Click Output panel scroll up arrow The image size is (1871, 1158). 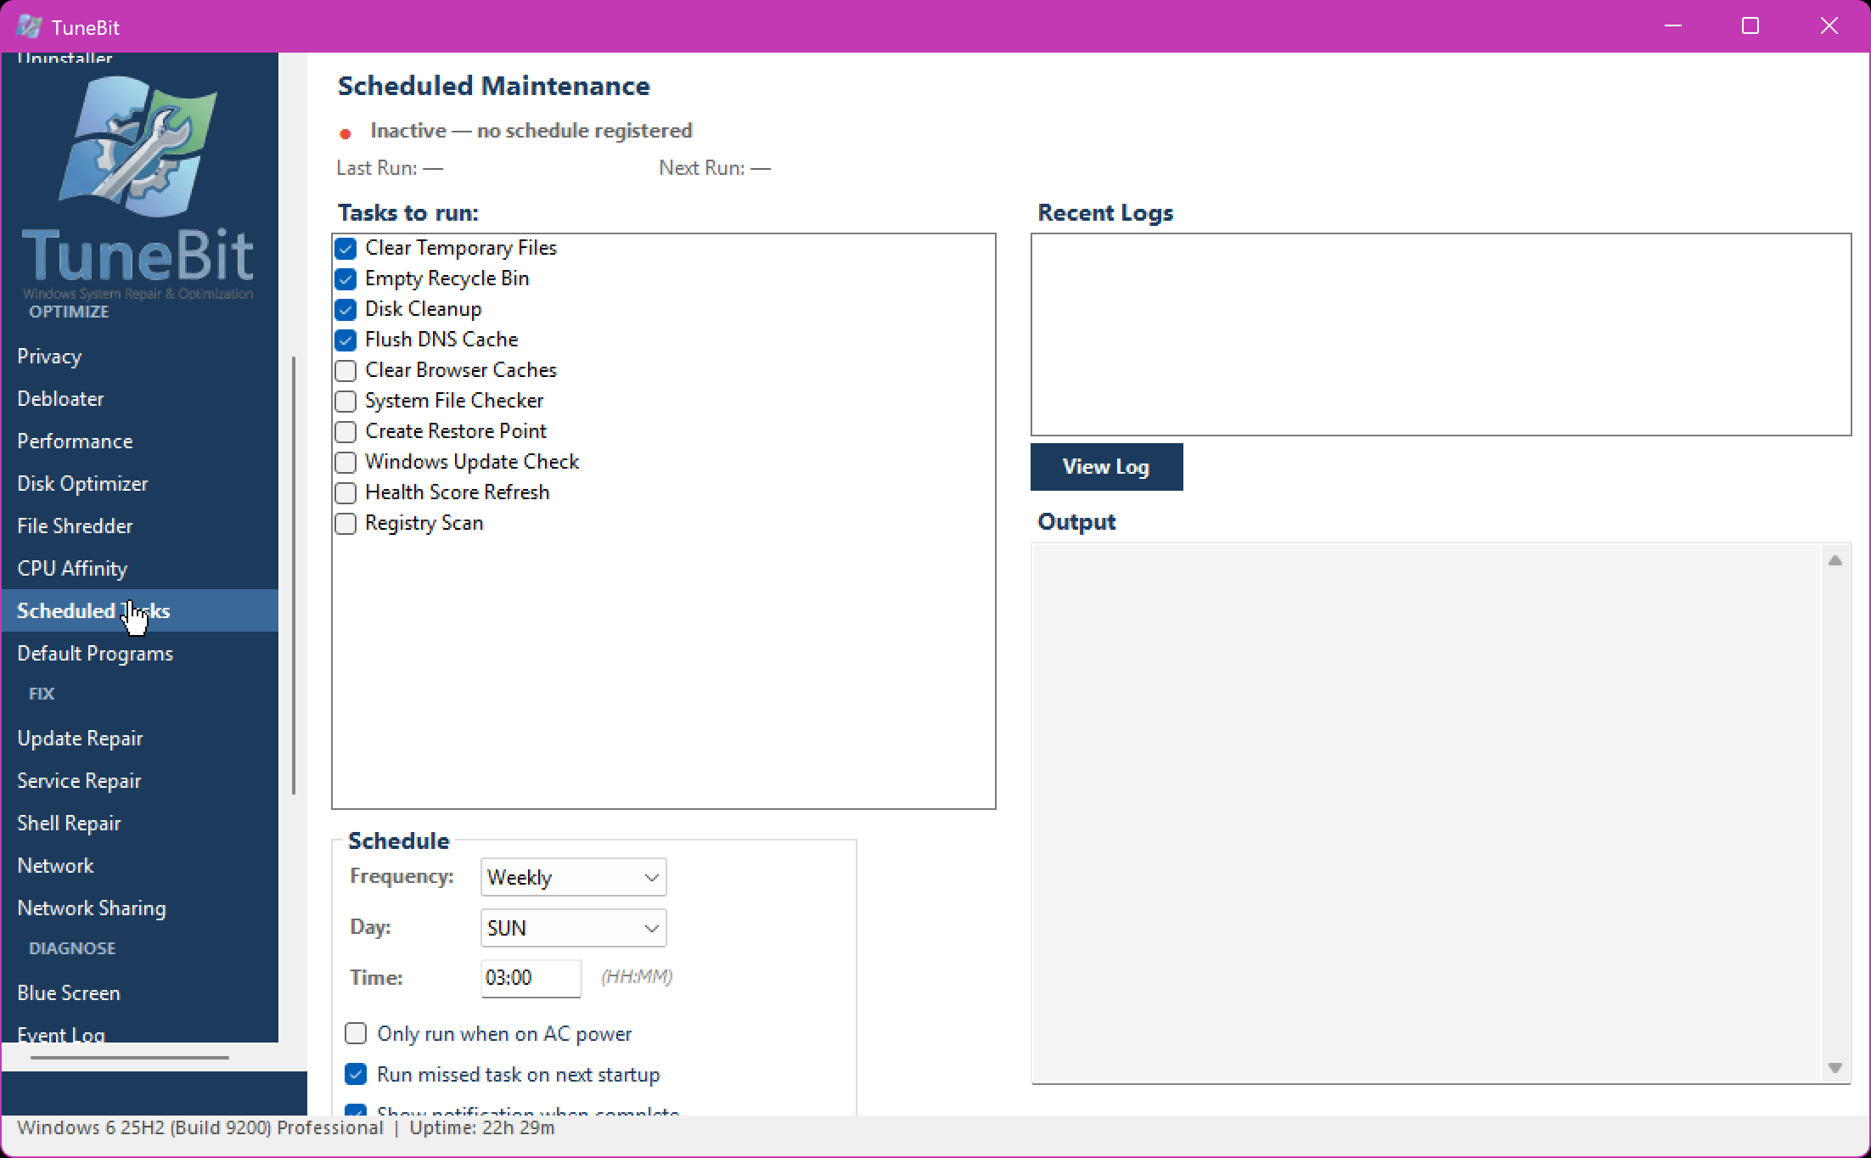pos(1834,560)
